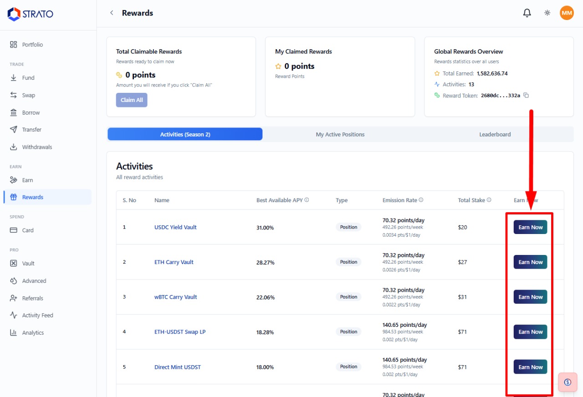The height and width of the screenshot is (397, 583).
Task: Open notifications bell icon
Action: coord(527,13)
